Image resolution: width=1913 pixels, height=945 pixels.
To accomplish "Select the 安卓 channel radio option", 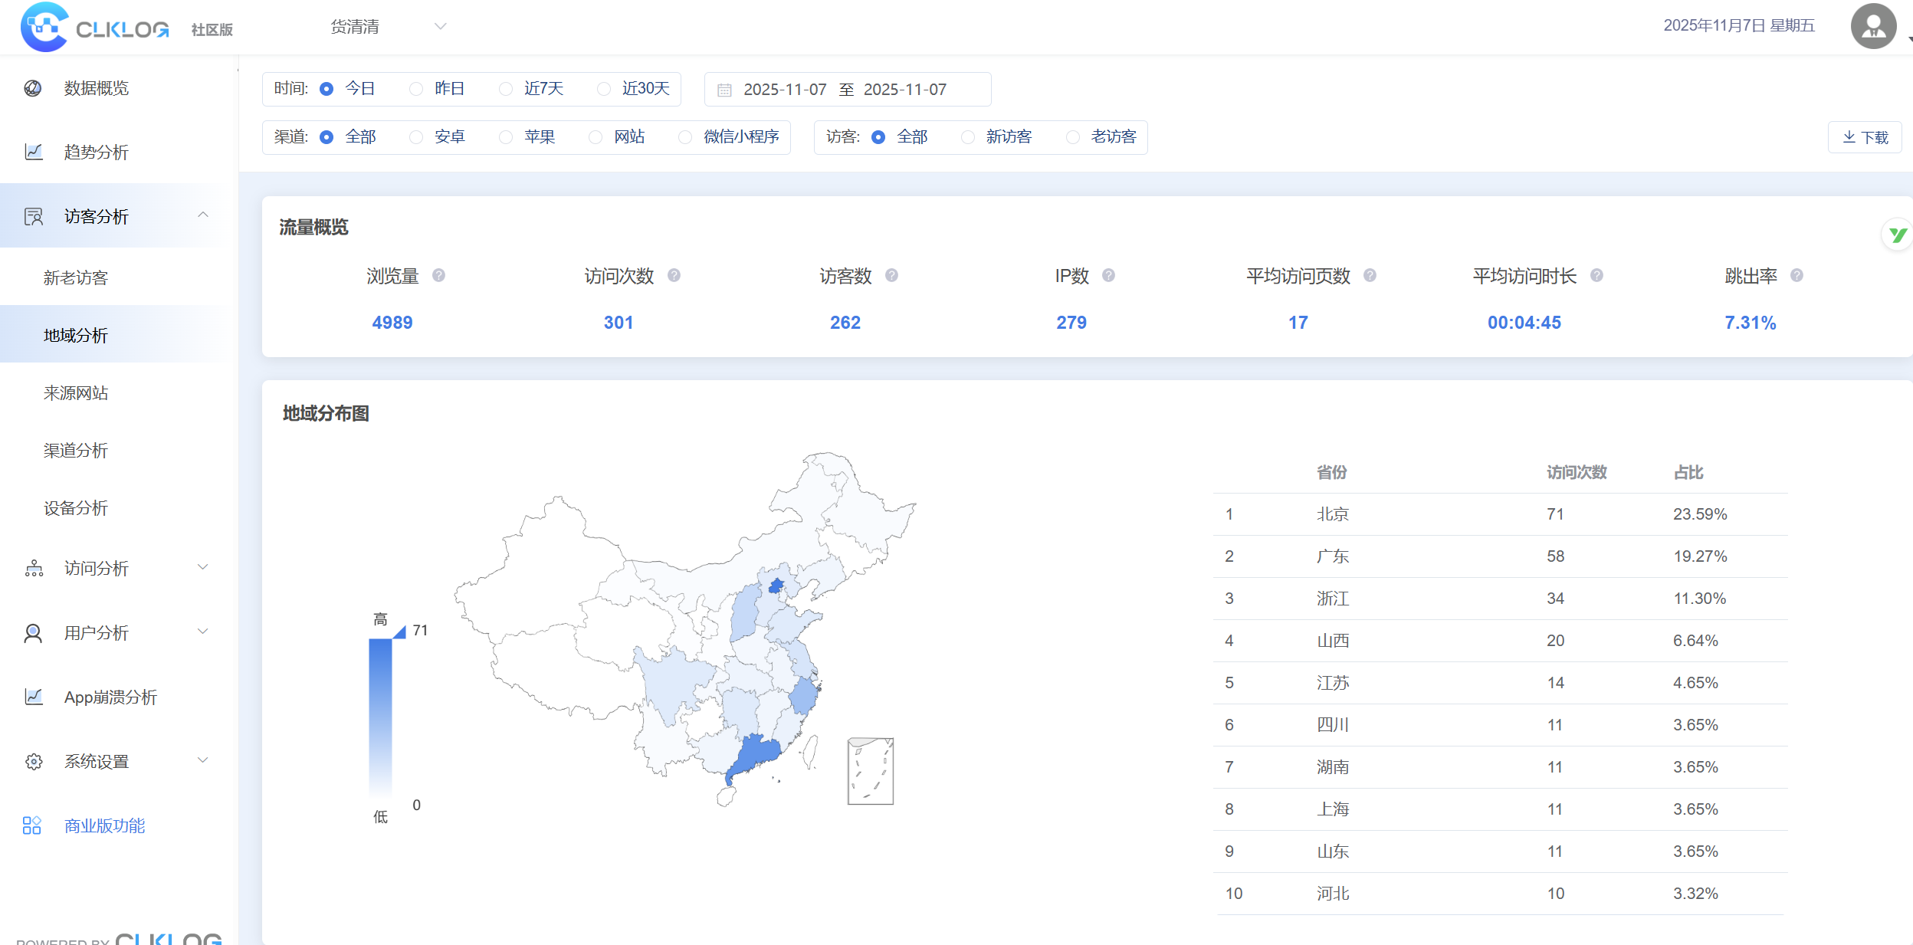I will pyautogui.click(x=416, y=137).
